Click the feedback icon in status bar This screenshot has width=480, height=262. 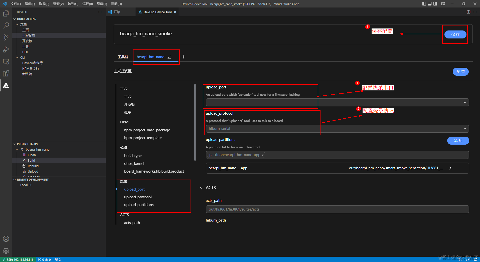(467, 260)
